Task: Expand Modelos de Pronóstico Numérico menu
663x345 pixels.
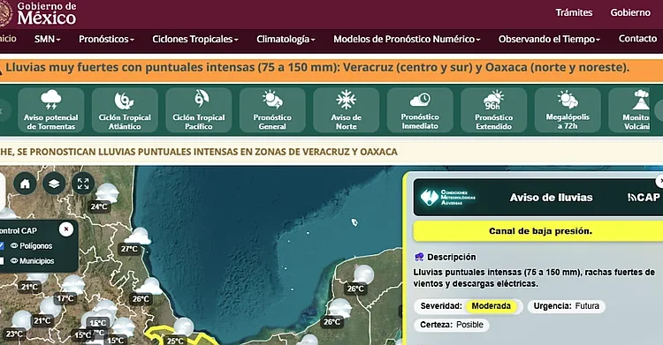Action: click(x=407, y=40)
